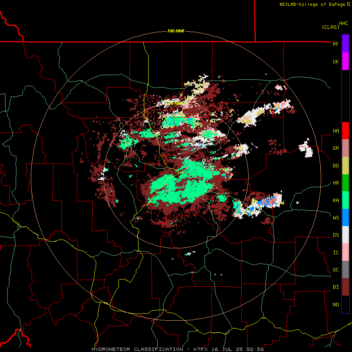Click the IC legend label
Screen dimensions: 352x352
point(336,253)
